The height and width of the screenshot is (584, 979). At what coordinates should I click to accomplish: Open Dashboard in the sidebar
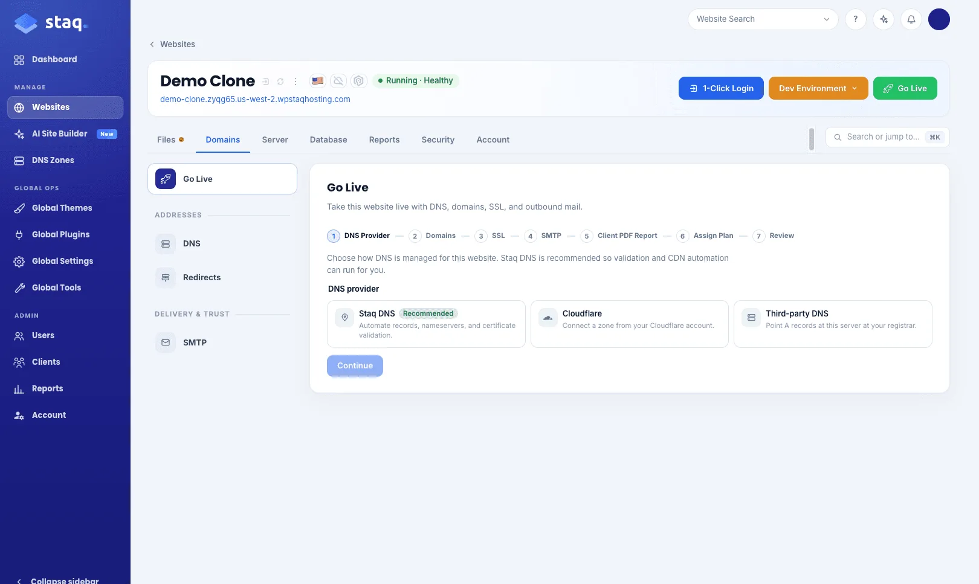(65, 60)
